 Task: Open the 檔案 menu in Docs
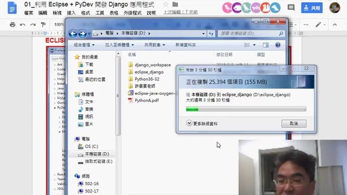[29, 13]
